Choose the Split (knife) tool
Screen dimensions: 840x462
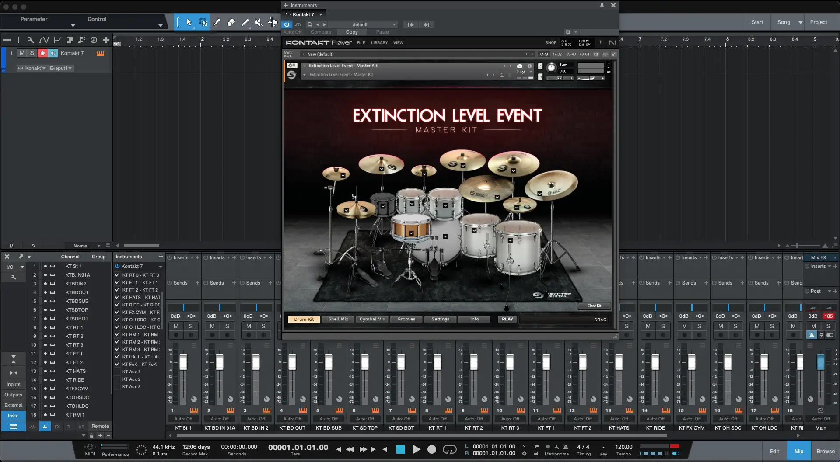pos(217,22)
